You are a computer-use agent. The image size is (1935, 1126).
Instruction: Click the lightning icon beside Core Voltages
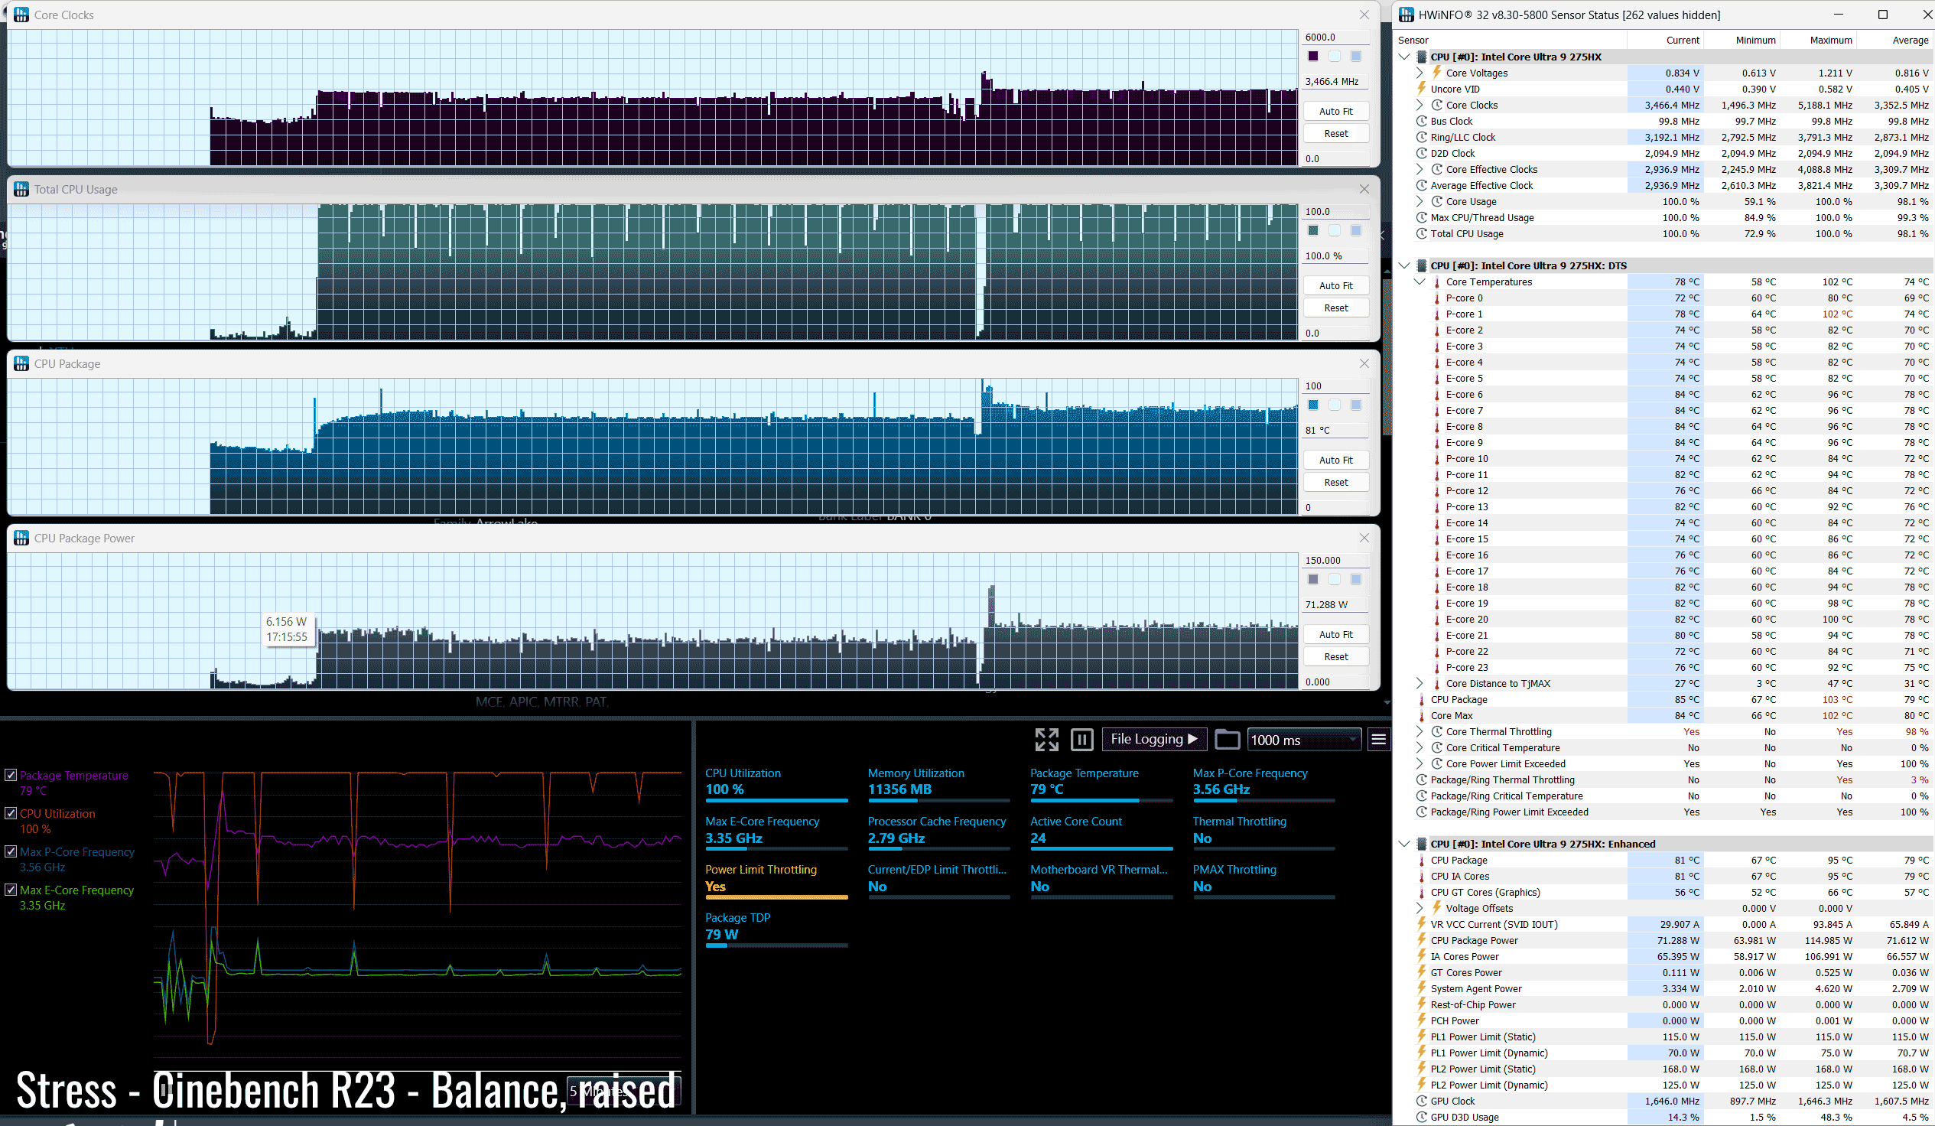pos(1436,73)
